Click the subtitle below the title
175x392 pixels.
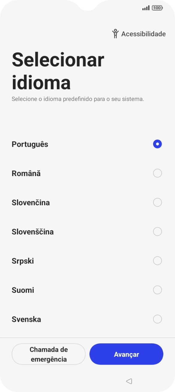point(77,99)
